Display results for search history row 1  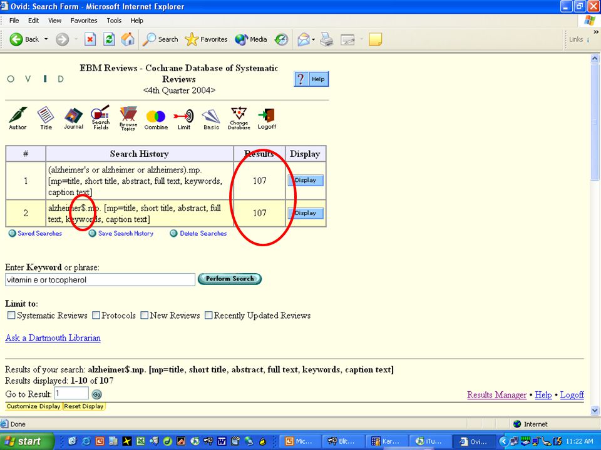click(x=306, y=180)
